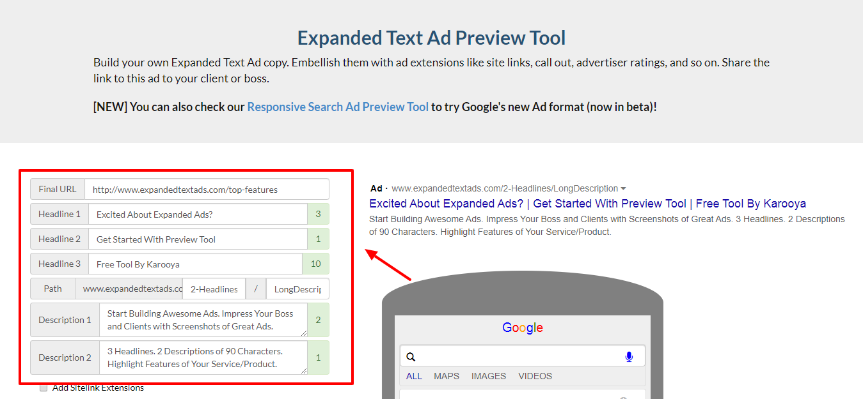
Task: Click the Headline 3 input field
Action: click(195, 264)
